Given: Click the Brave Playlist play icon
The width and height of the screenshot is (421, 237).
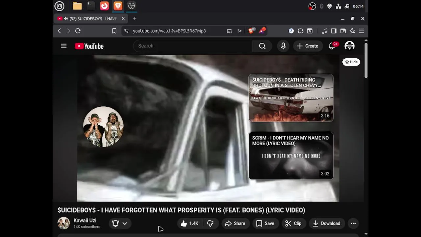Looking at the screenshot, I should click(x=239, y=31).
